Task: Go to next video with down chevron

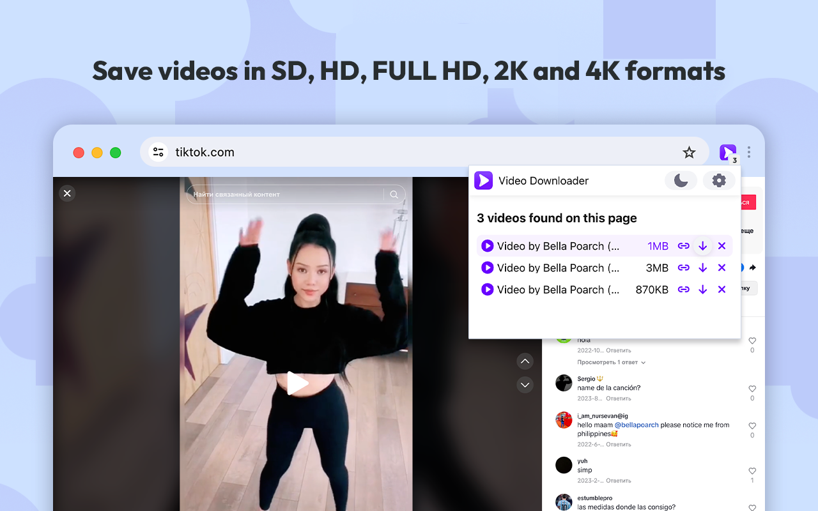Action: [x=525, y=385]
